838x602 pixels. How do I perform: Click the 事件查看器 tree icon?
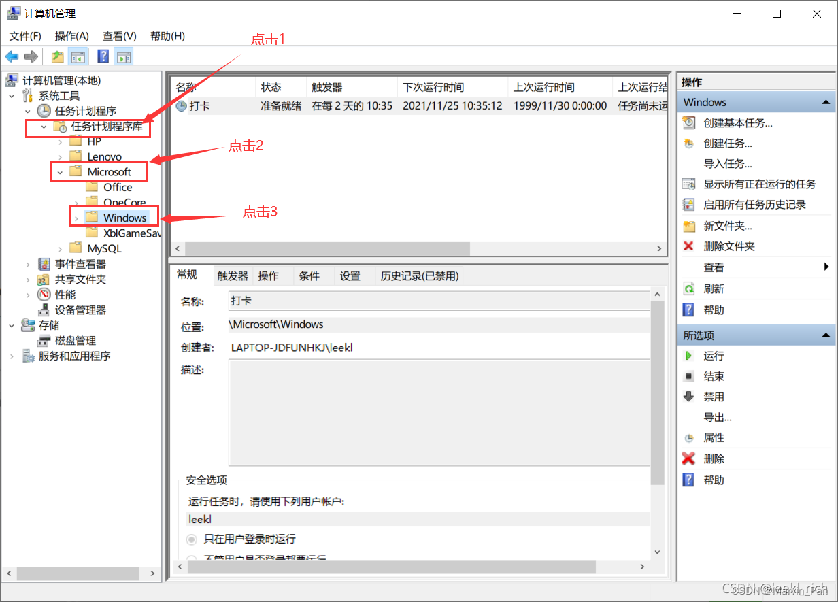(44, 264)
